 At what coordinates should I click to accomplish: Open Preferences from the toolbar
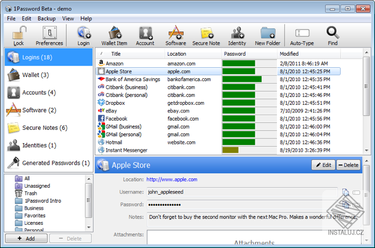pyautogui.click(x=49, y=33)
